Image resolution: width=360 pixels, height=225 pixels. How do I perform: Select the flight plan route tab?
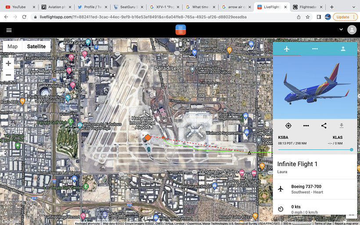(315, 49)
